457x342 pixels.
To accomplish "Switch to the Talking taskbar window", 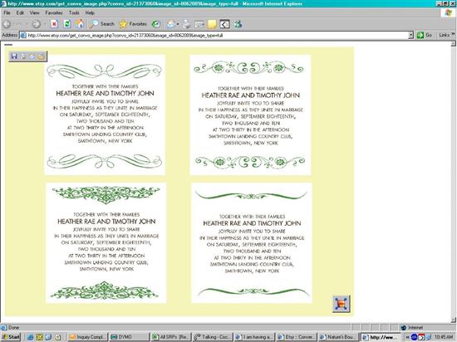I will pyautogui.click(x=213, y=337).
